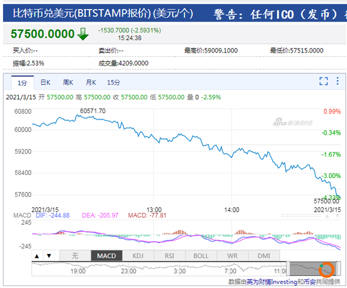The height and width of the screenshot is (288, 347).
Task: Select the BOLL indicator
Action: (201, 256)
